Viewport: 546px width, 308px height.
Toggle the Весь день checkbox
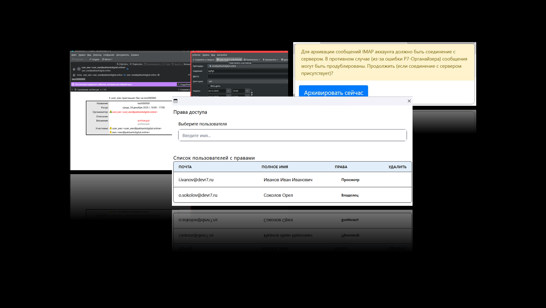click(209, 86)
